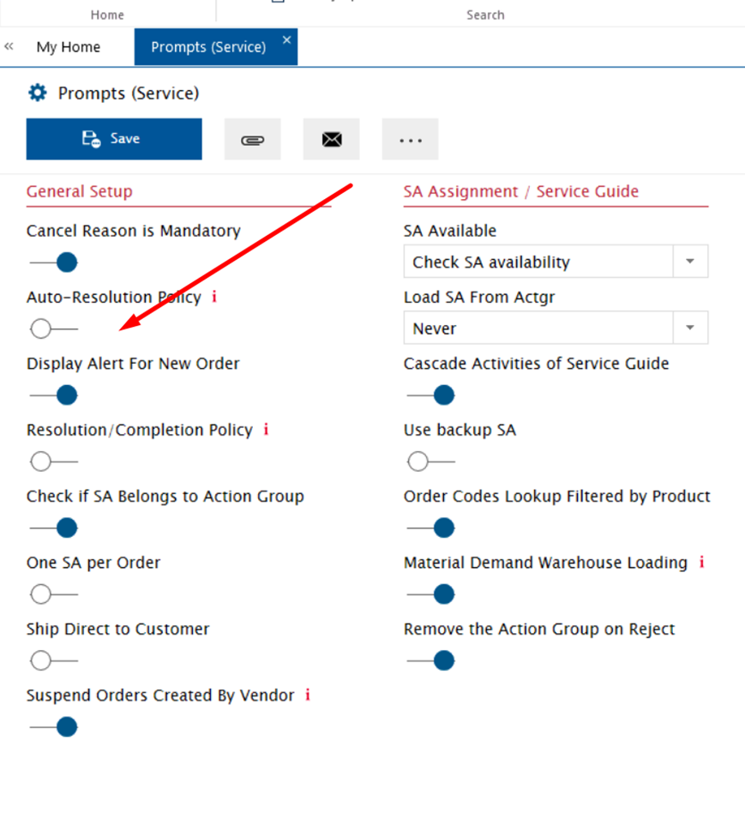Enable Use backup SA switch
The height and width of the screenshot is (820, 745).
pos(430,461)
